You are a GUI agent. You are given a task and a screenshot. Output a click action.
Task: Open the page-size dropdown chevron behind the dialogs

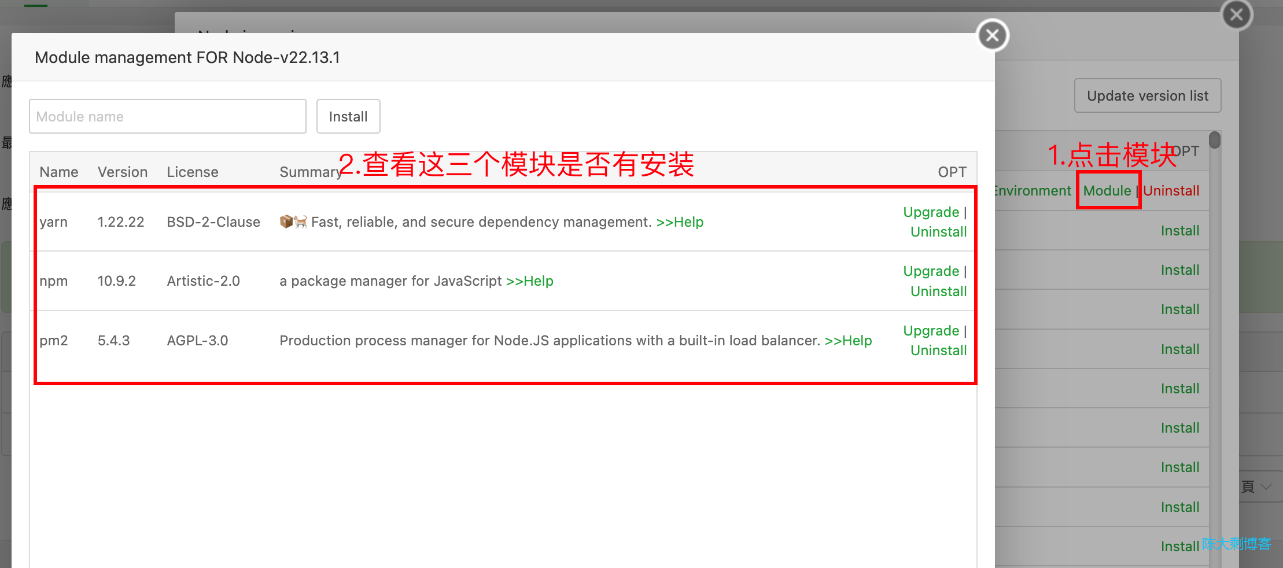click(x=1266, y=486)
